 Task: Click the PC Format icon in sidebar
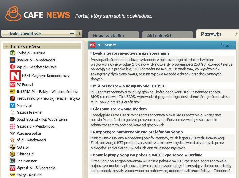(13, 85)
